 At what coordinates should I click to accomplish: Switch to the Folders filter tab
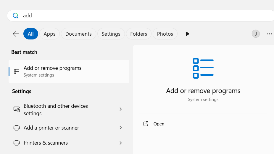139,34
